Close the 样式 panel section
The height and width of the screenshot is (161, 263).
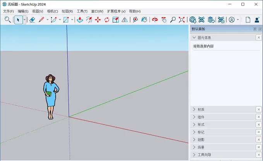(259, 125)
